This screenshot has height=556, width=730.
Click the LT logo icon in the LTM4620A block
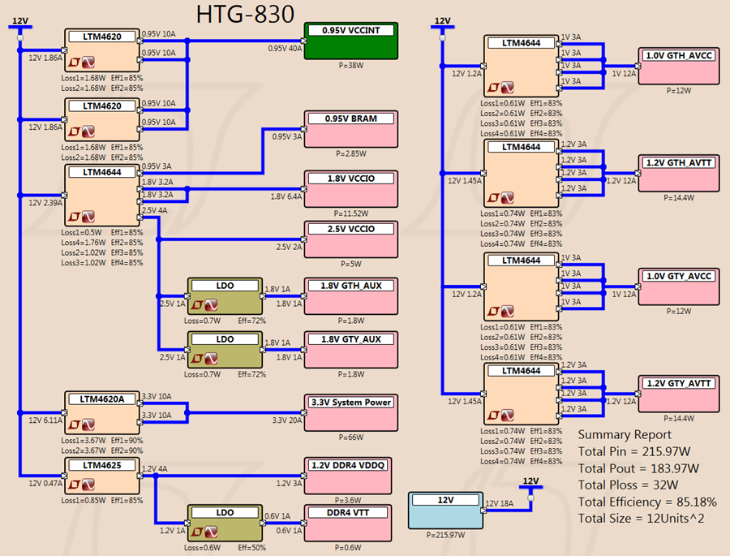coord(75,425)
